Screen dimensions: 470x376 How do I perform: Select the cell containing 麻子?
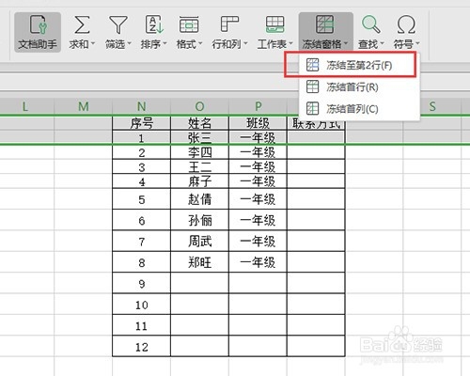coord(200,181)
